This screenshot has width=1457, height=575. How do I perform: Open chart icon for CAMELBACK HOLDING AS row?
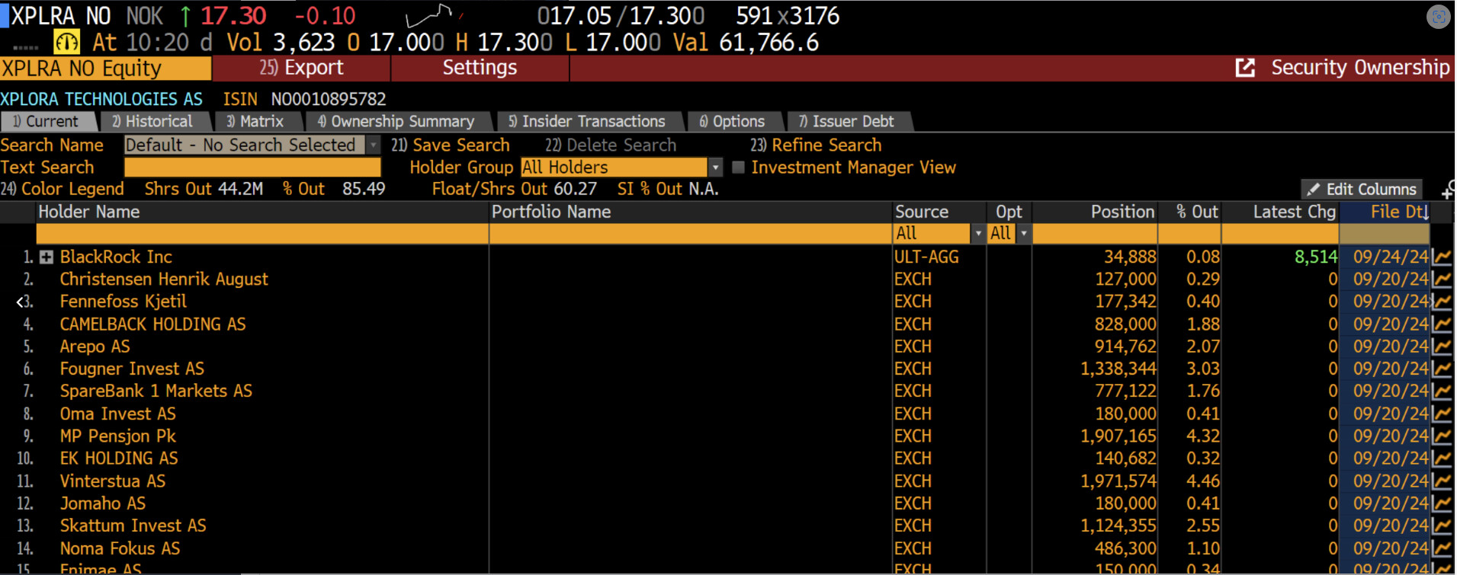point(1441,324)
